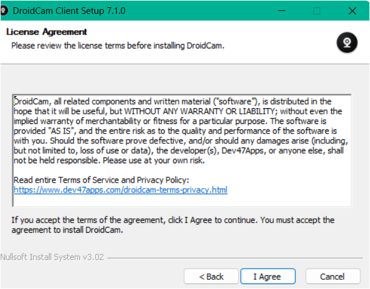Screen dimensions: 370x289
Task: Cancel the DroidCam installation
Action: (332, 276)
